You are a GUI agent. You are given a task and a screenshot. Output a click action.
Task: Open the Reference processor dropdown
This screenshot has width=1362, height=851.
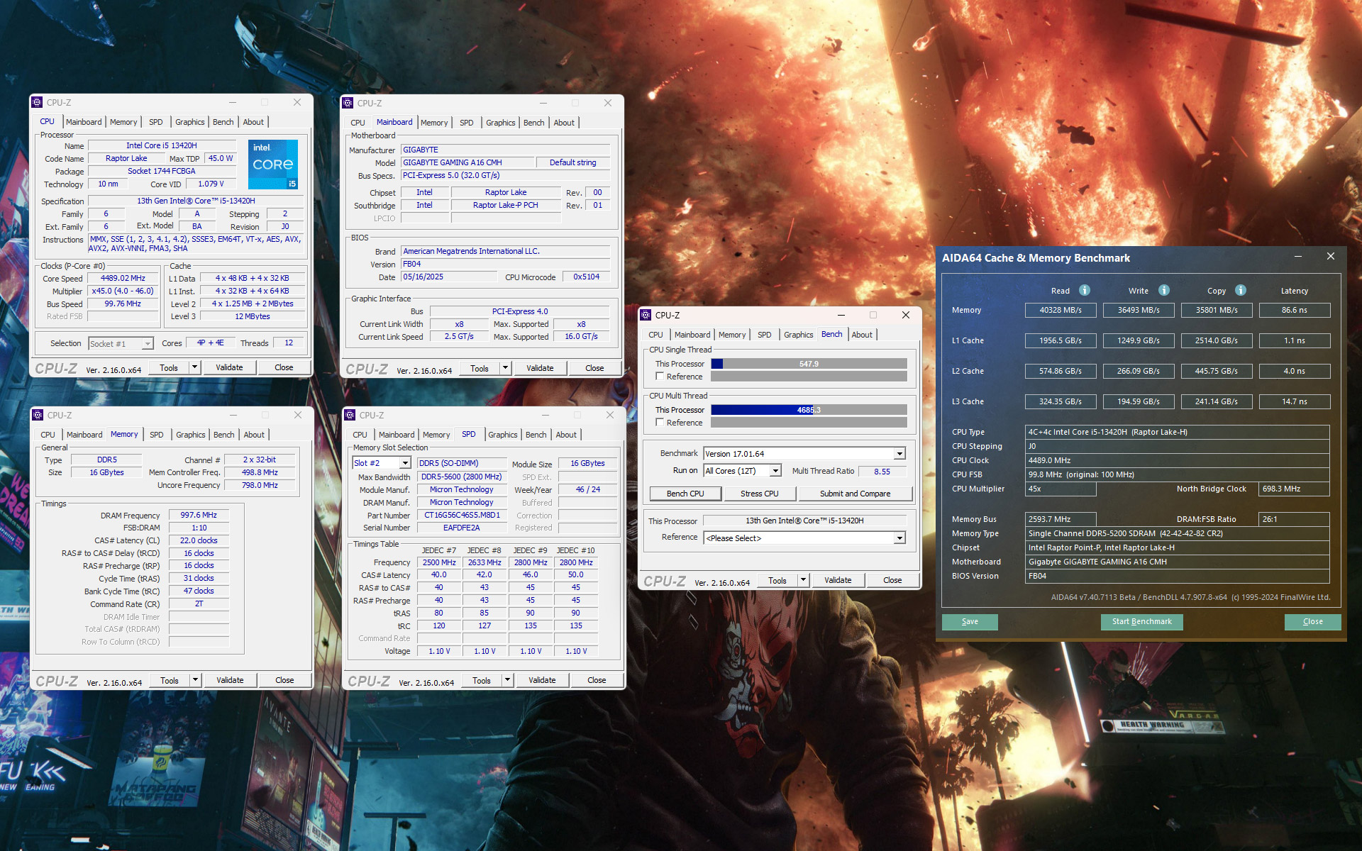click(x=899, y=538)
